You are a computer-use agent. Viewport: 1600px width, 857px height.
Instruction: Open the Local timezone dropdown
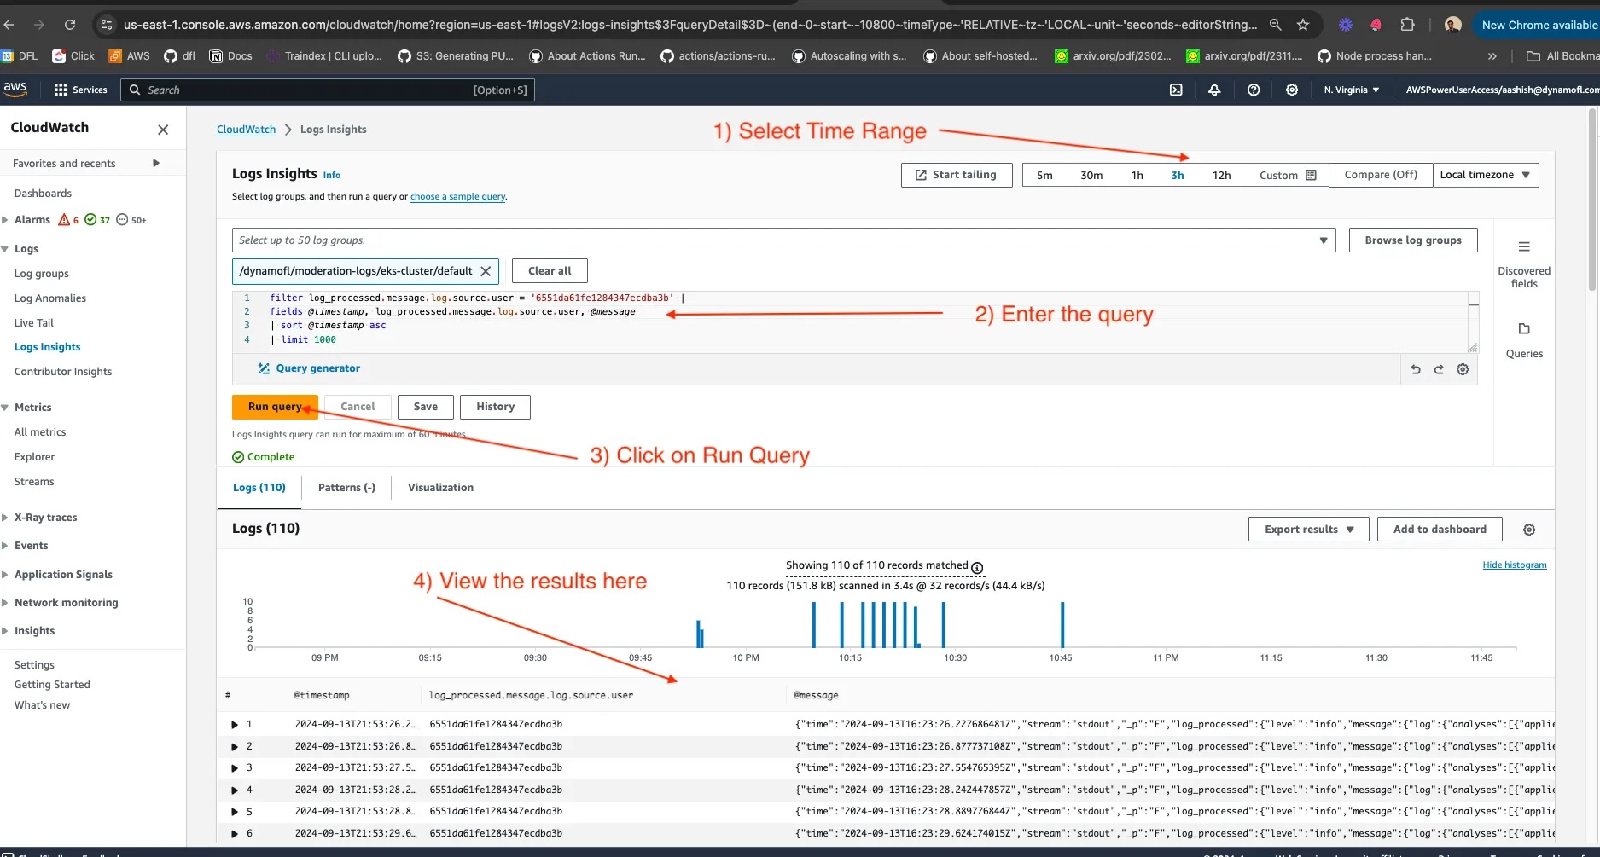tap(1486, 175)
